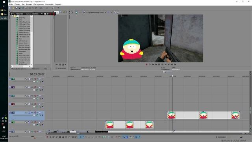
Task: Open the preview quality Предпросмотр dropdown
Action: click(97, 12)
